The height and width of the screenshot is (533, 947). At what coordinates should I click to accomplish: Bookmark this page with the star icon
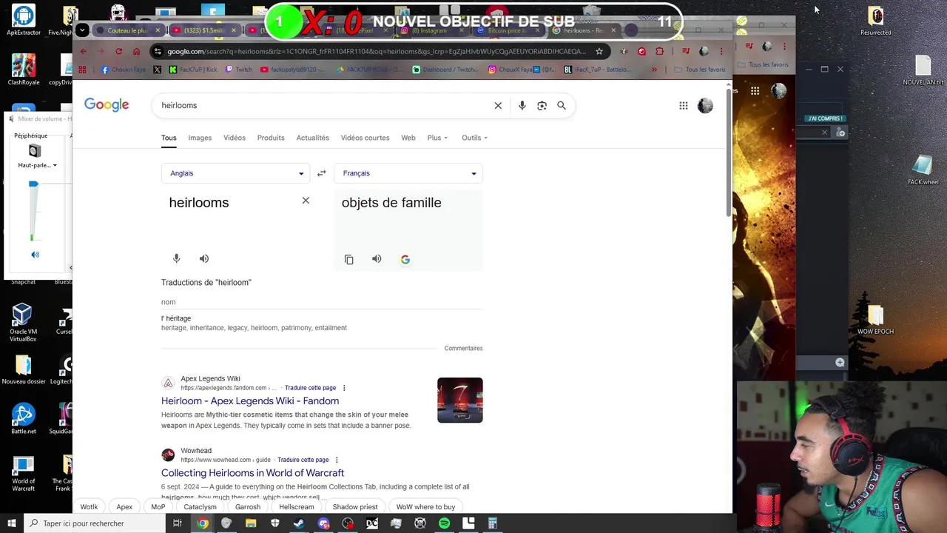tap(599, 51)
